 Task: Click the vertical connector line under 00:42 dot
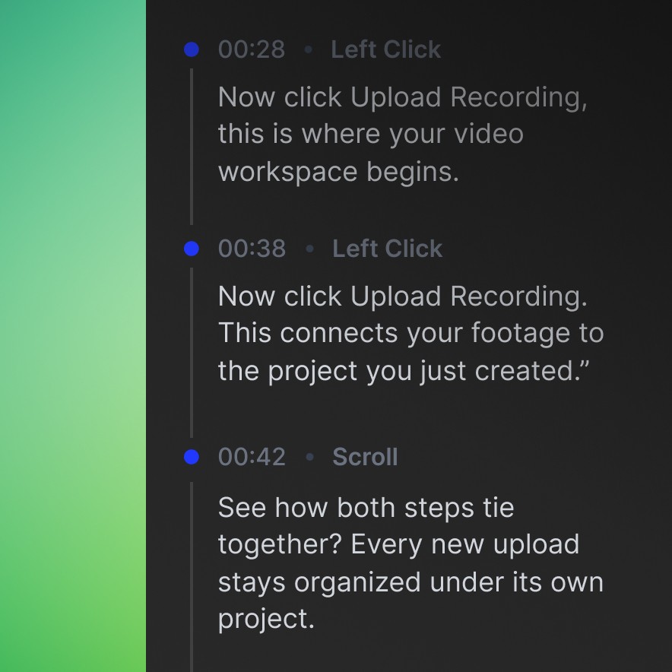coord(191,577)
